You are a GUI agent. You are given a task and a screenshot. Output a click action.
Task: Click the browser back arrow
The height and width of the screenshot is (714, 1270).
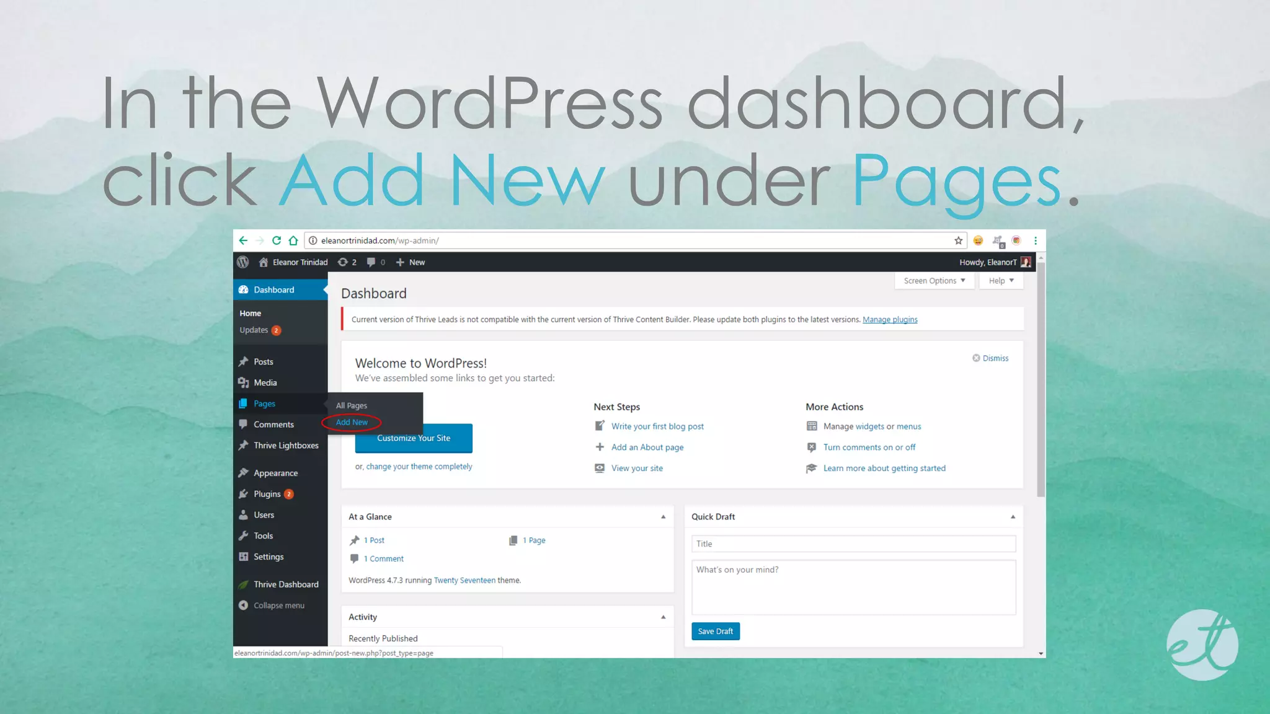pos(243,240)
